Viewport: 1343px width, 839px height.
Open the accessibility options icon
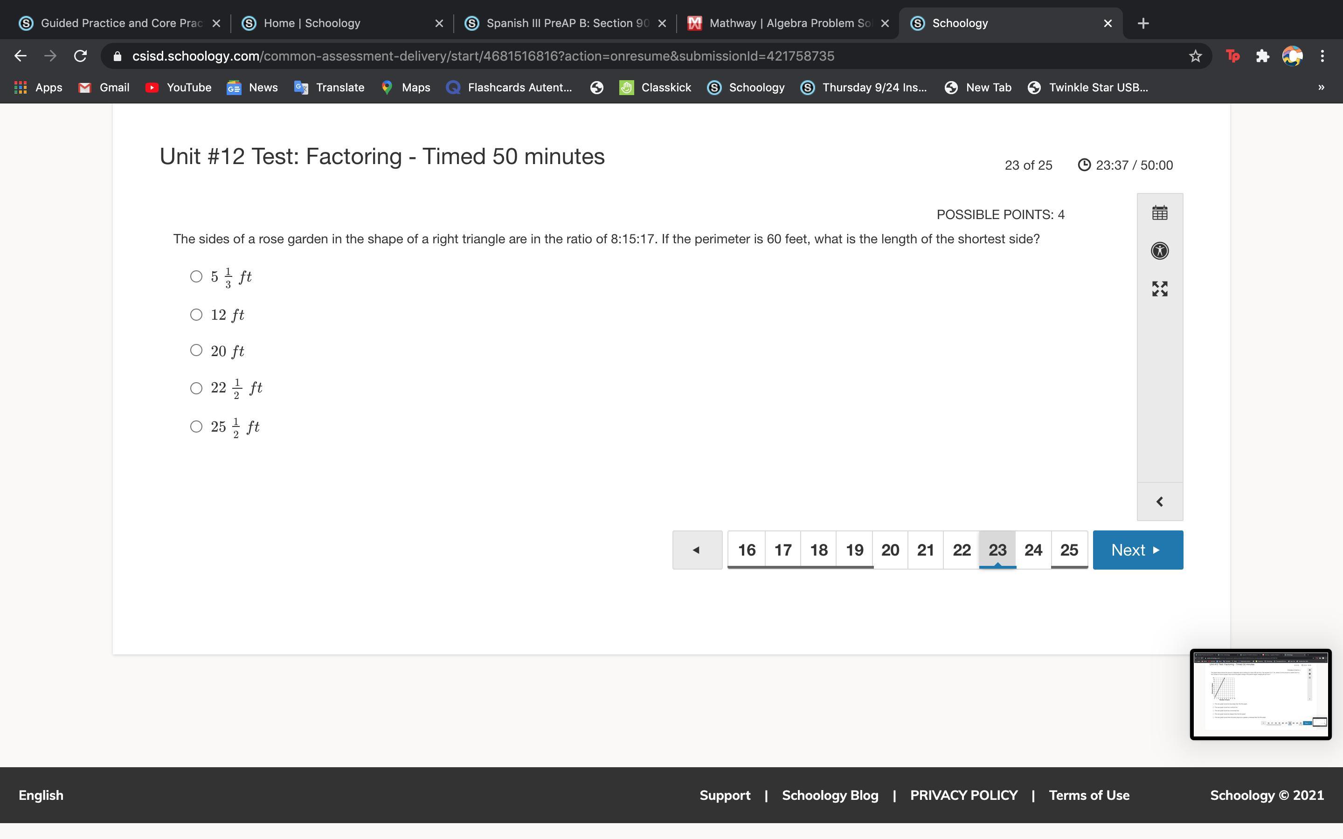(x=1159, y=251)
